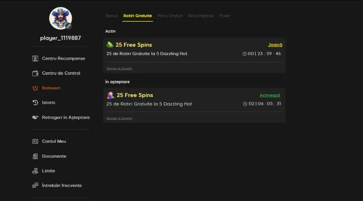Open Întrebări frecvente chat icon
Screen dimensions: 363x201
(x=35, y=185)
